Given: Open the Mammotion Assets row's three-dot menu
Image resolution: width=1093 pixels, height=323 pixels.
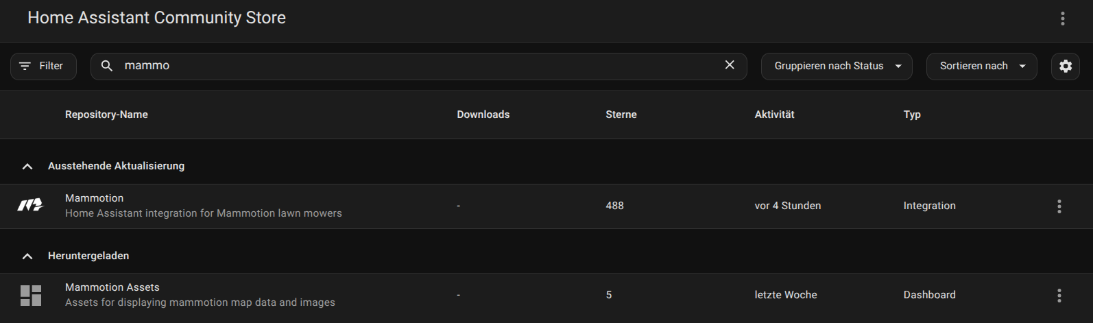Looking at the screenshot, I should click(x=1059, y=296).
